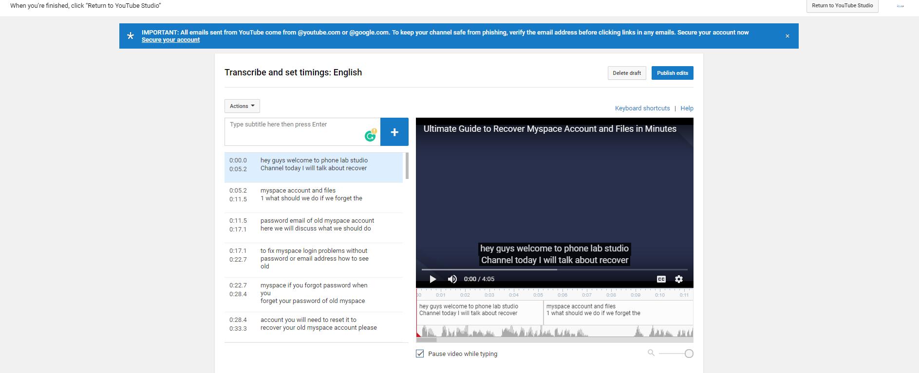Click the 0:10 mark on timeline ruler
Screen dimensions: 919x373
tap(660, 295)
